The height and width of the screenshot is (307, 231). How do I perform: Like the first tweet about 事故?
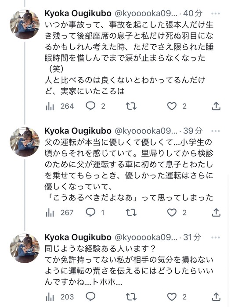click(172, 106)
